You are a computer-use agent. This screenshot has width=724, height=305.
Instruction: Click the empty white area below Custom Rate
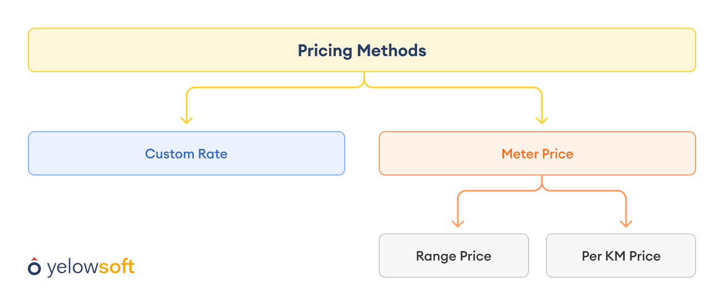tap(187, 217)
